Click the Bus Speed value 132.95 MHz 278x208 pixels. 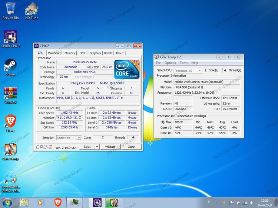point(70,123)
